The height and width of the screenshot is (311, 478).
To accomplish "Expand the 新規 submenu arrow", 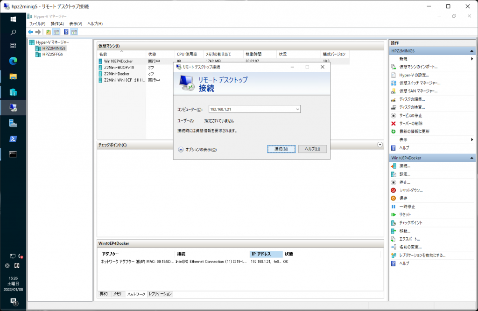I will coord(472,59).
